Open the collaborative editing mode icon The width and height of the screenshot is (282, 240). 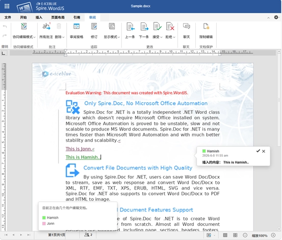point(24,26)
